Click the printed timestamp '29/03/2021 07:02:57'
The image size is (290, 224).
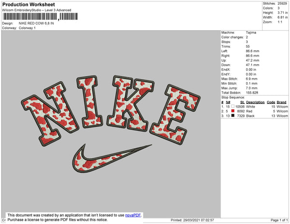click(x=199, y=220)
